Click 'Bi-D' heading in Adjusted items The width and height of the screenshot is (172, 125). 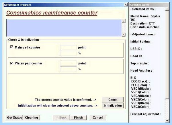(x=133, y=78)
